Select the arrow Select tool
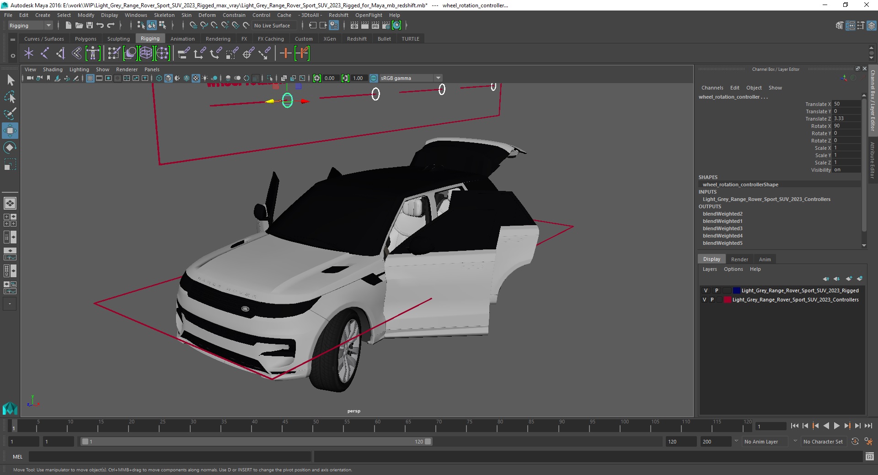The width and height of the screenshot is (878, 475). pos(10,80)
